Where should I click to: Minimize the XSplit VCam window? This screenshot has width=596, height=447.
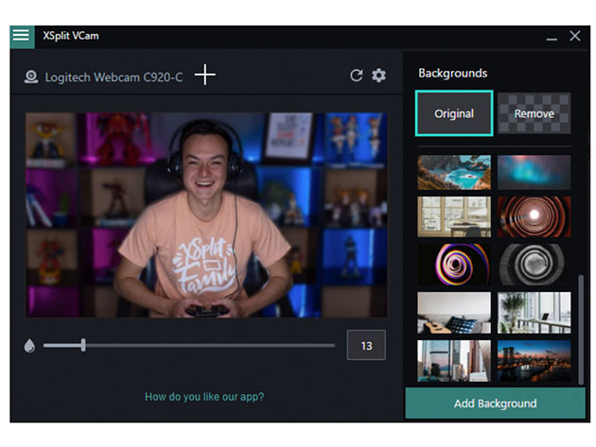[x=552, y=37]
